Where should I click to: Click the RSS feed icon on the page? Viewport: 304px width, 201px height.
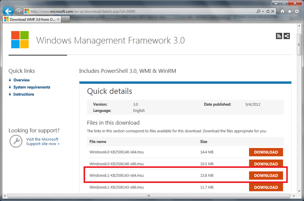pos(279,36)
